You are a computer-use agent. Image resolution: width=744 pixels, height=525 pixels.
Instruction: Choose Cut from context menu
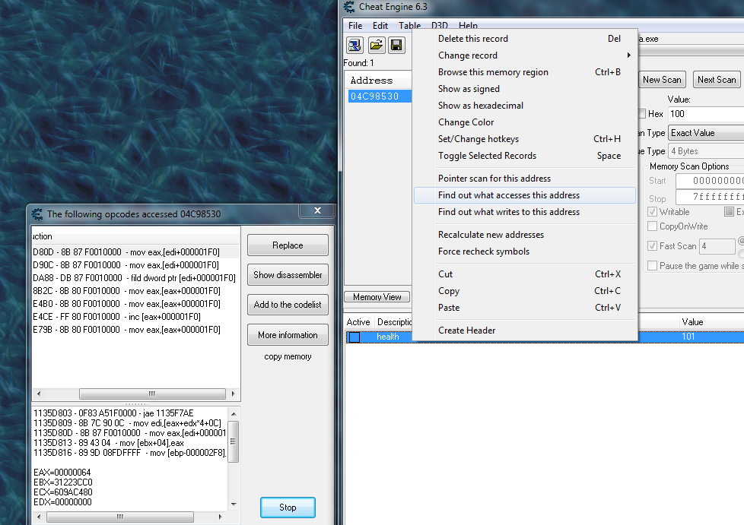(525, 274)
